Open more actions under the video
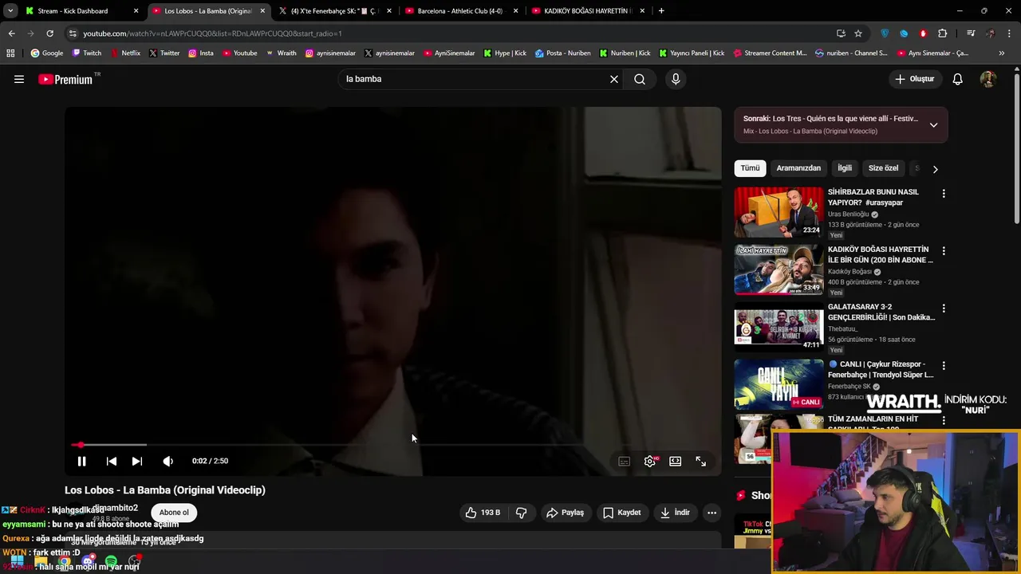 pos(712,513)
